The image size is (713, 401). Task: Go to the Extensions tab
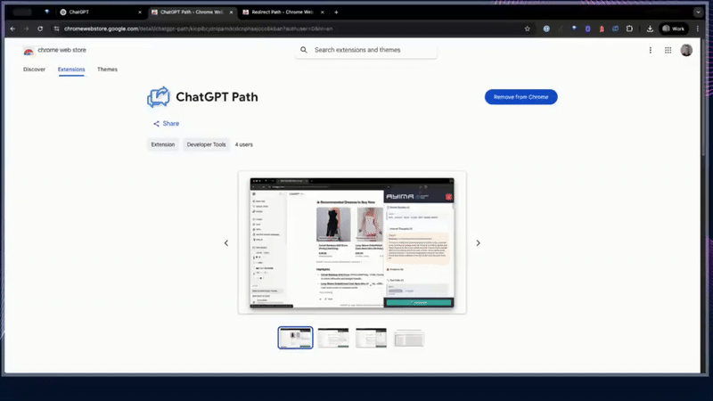[x=71, y=70]
